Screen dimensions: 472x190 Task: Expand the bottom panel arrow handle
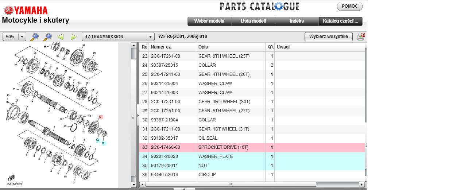tap(184, 189)
